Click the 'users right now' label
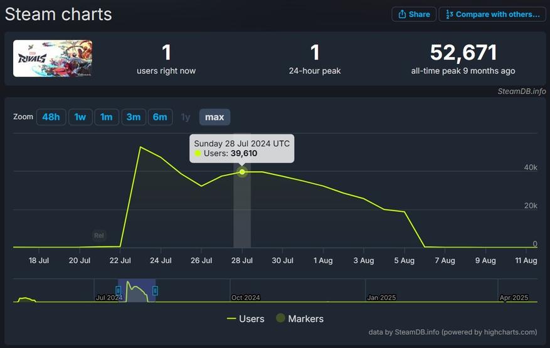The image size is (550, 348). [x=166, y=71]
